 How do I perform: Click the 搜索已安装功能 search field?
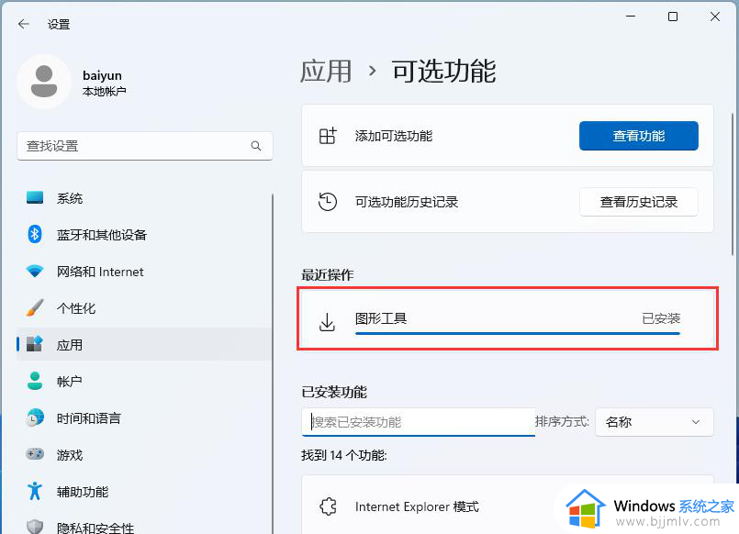418,422
